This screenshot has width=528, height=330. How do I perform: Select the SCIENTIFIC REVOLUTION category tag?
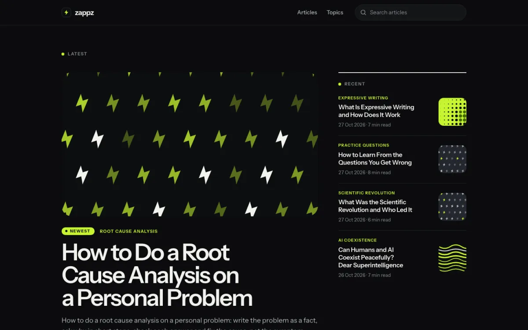367,193
